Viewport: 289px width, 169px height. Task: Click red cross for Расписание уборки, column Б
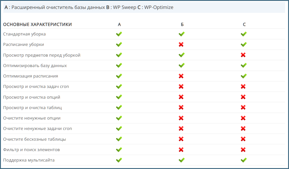pyautogui.click(x=181, y=44)
